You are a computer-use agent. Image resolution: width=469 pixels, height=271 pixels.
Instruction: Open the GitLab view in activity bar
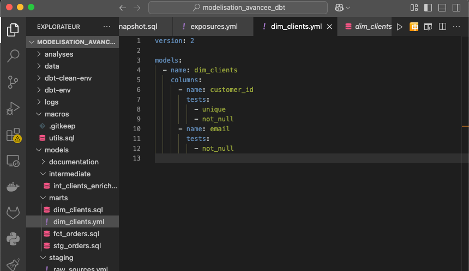13,213
